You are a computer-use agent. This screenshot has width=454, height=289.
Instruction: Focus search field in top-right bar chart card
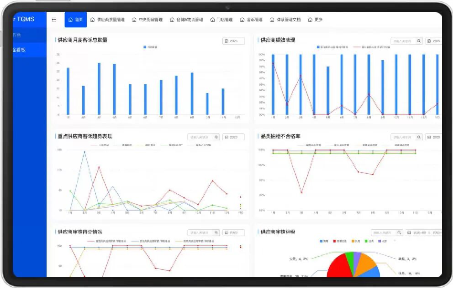(403, 41)
